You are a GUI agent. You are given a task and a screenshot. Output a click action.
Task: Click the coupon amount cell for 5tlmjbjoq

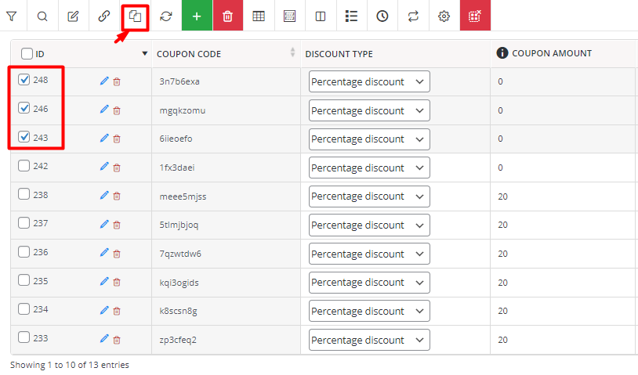point(563,225)
